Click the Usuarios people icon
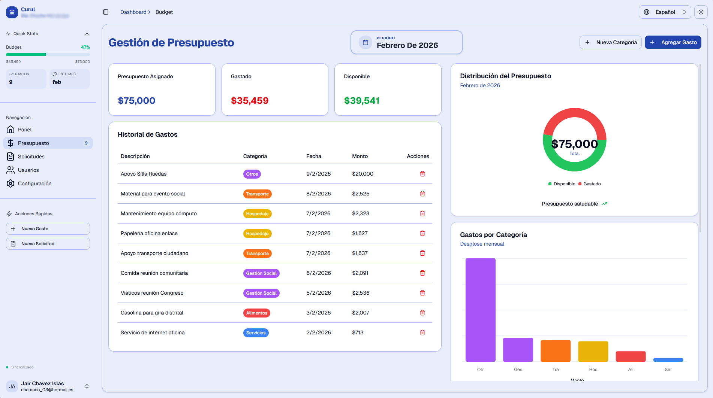This screenshot has height=398, width=713. coord(11,170)
